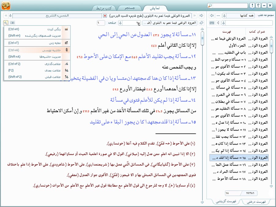Click the double chevron left of the العروة tab
Image resolution: width=276 pixels, height=207 pixels.
point(195,16)
